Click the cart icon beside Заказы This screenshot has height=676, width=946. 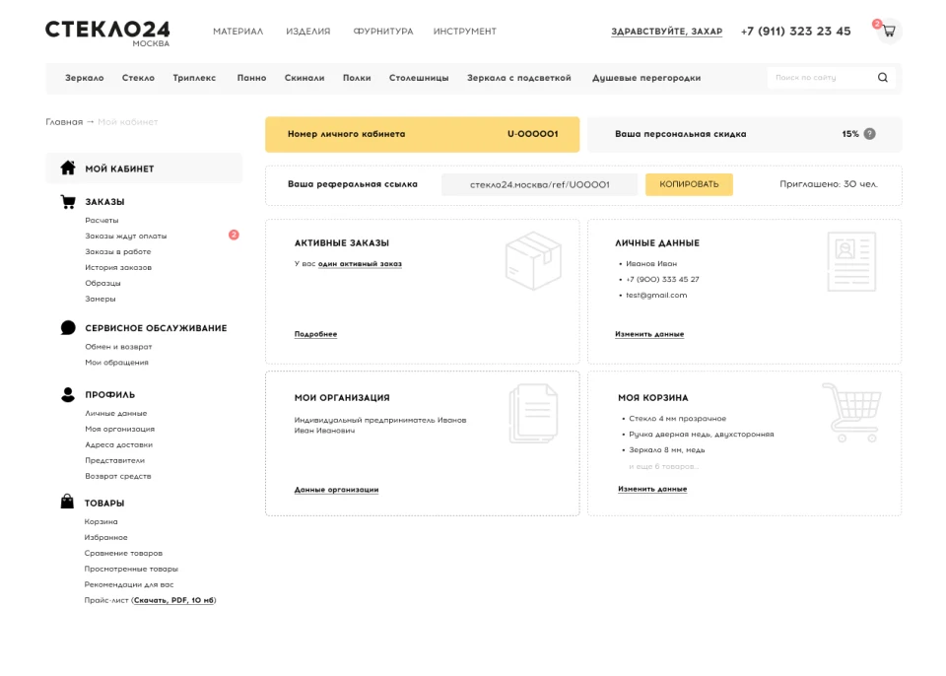[x=68, y=202]
